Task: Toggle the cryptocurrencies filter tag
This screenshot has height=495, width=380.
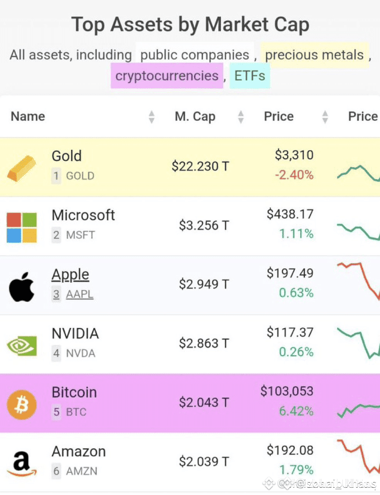Action: click(x=167, y=76)
